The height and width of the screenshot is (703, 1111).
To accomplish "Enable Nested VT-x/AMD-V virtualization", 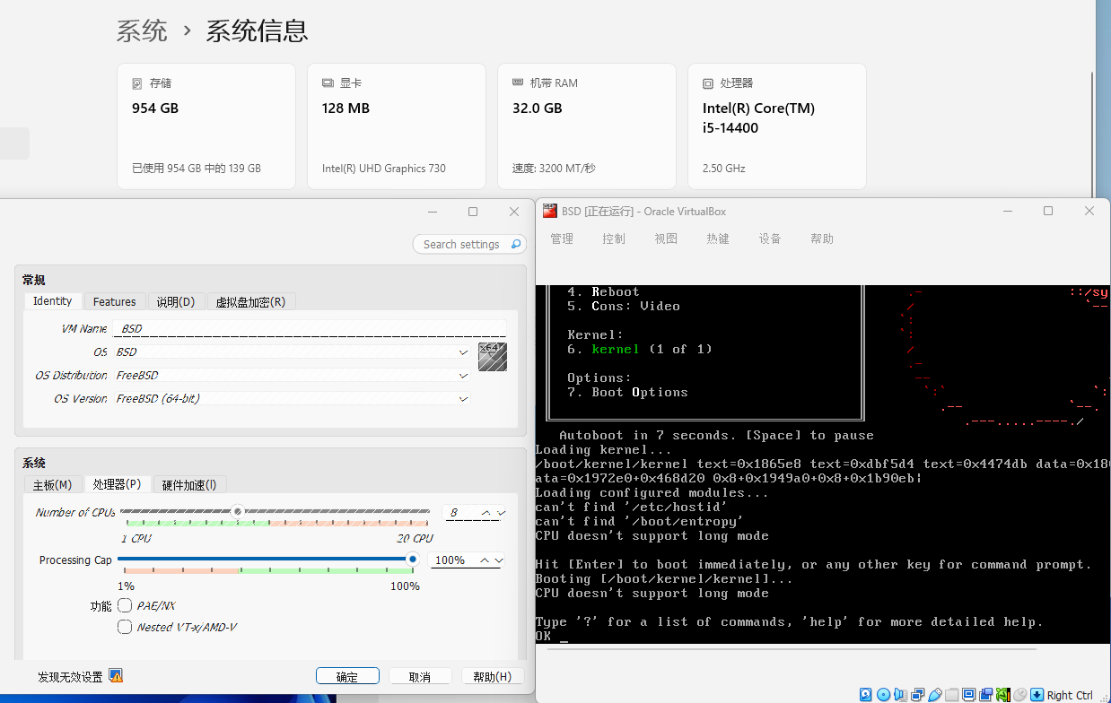I will pos(125,626).
